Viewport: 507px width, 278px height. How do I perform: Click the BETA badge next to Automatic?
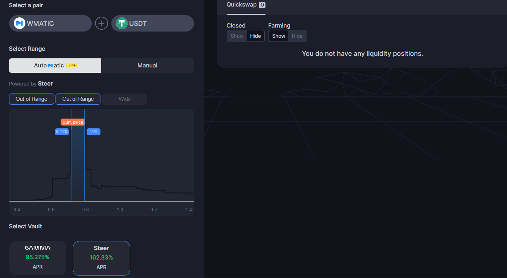click(x=72, y=65)
